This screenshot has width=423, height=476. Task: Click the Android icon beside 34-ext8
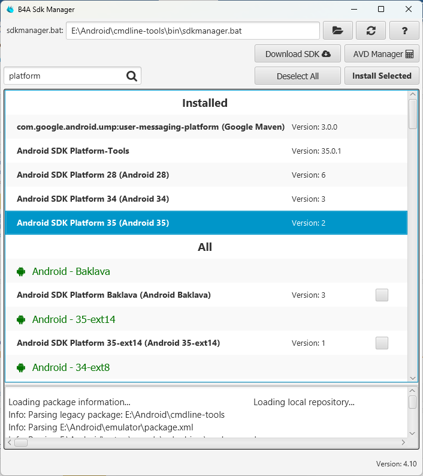point(22,367)
